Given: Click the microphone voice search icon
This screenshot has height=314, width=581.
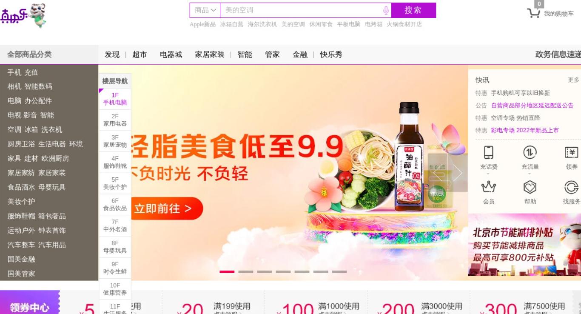Looking at the screenshot, I should click(386, 10).
